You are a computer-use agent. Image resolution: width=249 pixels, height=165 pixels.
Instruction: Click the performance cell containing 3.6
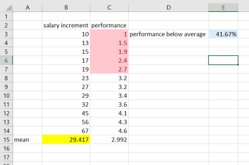tap(109, 105)
